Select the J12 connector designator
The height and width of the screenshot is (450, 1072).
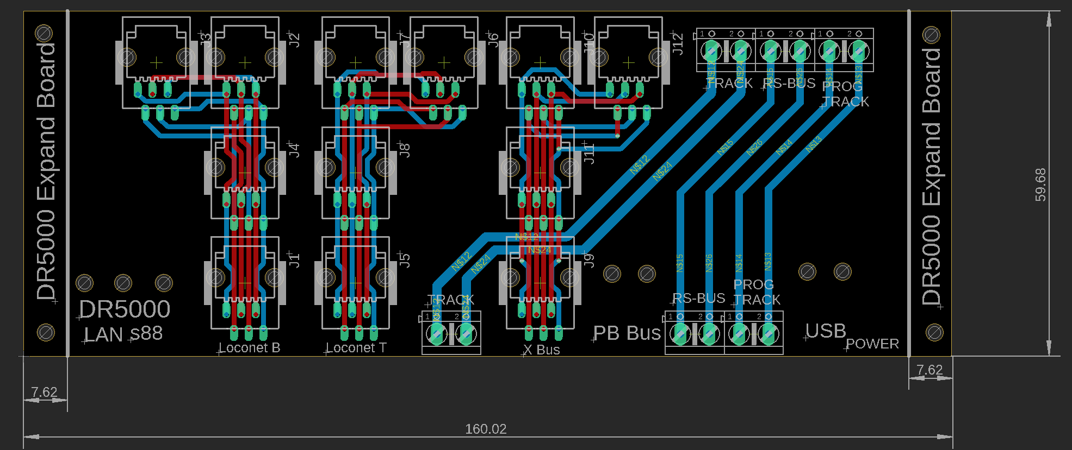pyautogui.click(x=677, y=43)
